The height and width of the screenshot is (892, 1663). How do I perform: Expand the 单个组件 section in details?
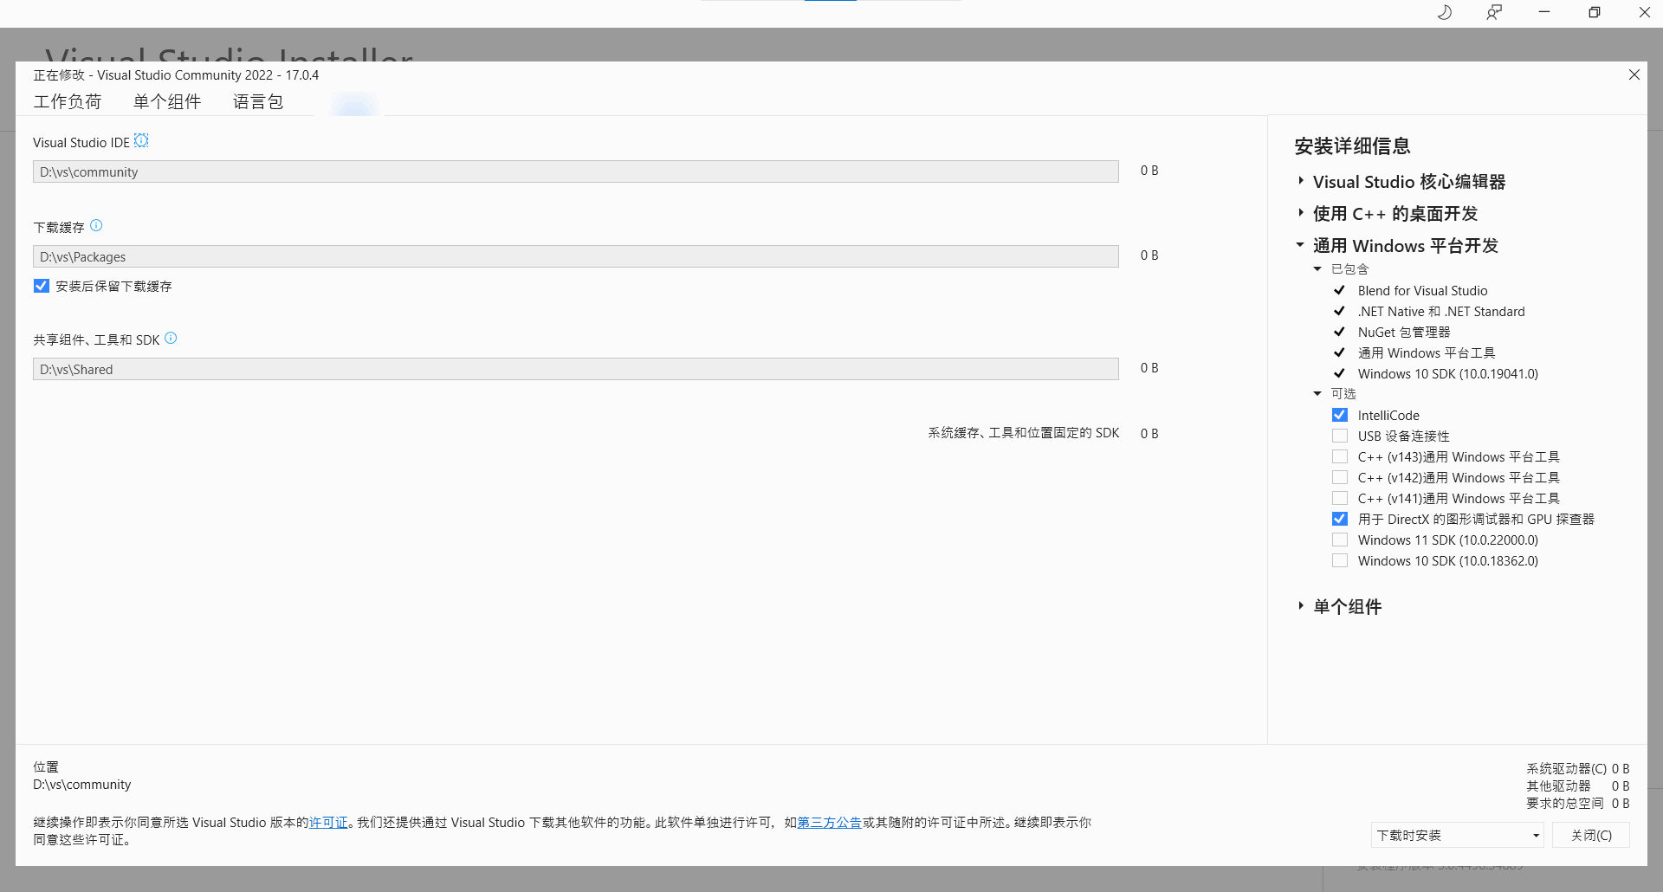tap(1301, 606)
